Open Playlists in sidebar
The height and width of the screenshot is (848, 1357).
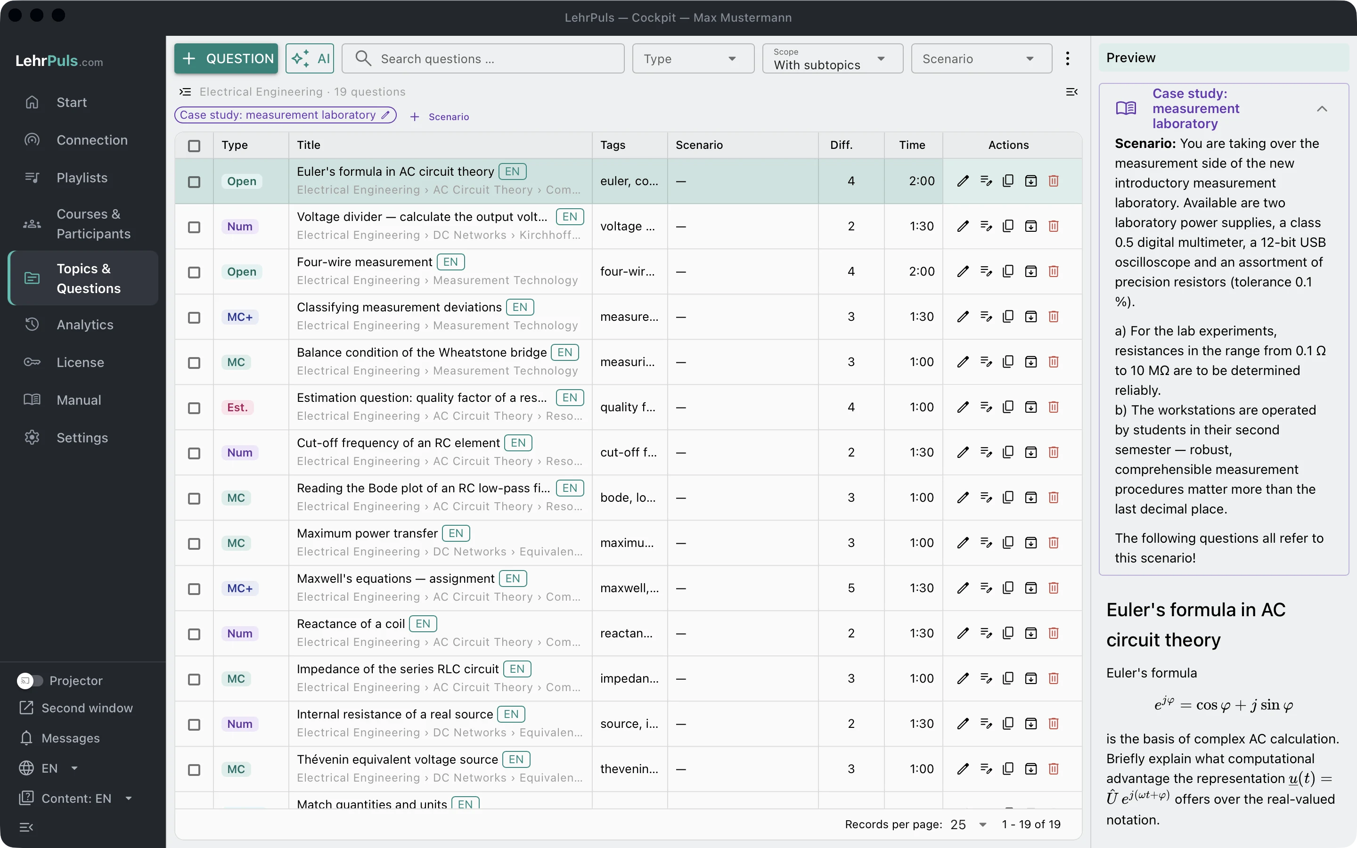(x=83, y=178)
